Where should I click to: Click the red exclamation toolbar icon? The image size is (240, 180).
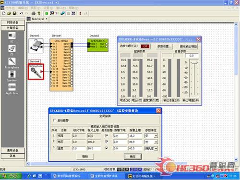[x=80, y=13]
